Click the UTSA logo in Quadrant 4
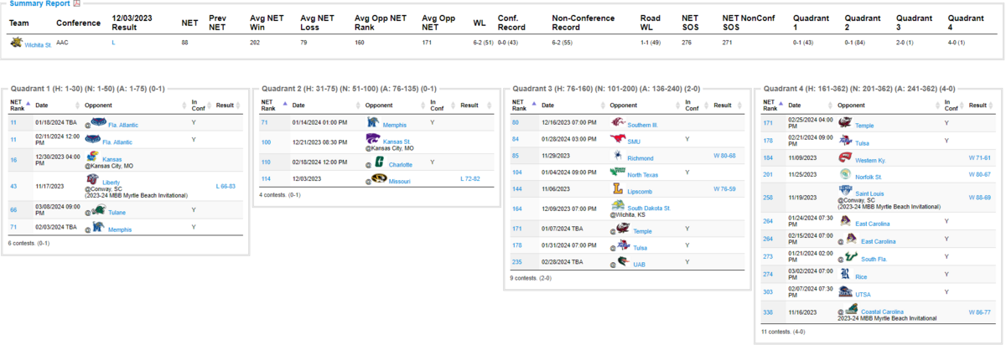 click(845, 292)
